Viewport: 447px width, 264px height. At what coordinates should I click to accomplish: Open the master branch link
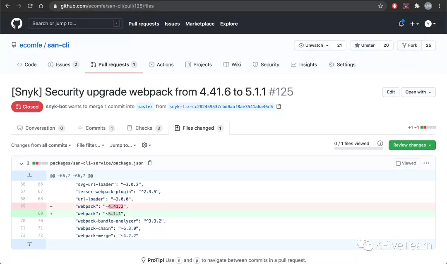click(145, 107)
